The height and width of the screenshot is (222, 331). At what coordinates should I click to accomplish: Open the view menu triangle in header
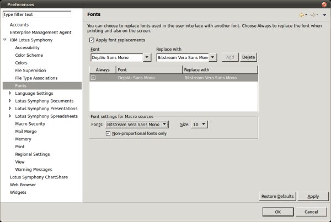[325, 15]
